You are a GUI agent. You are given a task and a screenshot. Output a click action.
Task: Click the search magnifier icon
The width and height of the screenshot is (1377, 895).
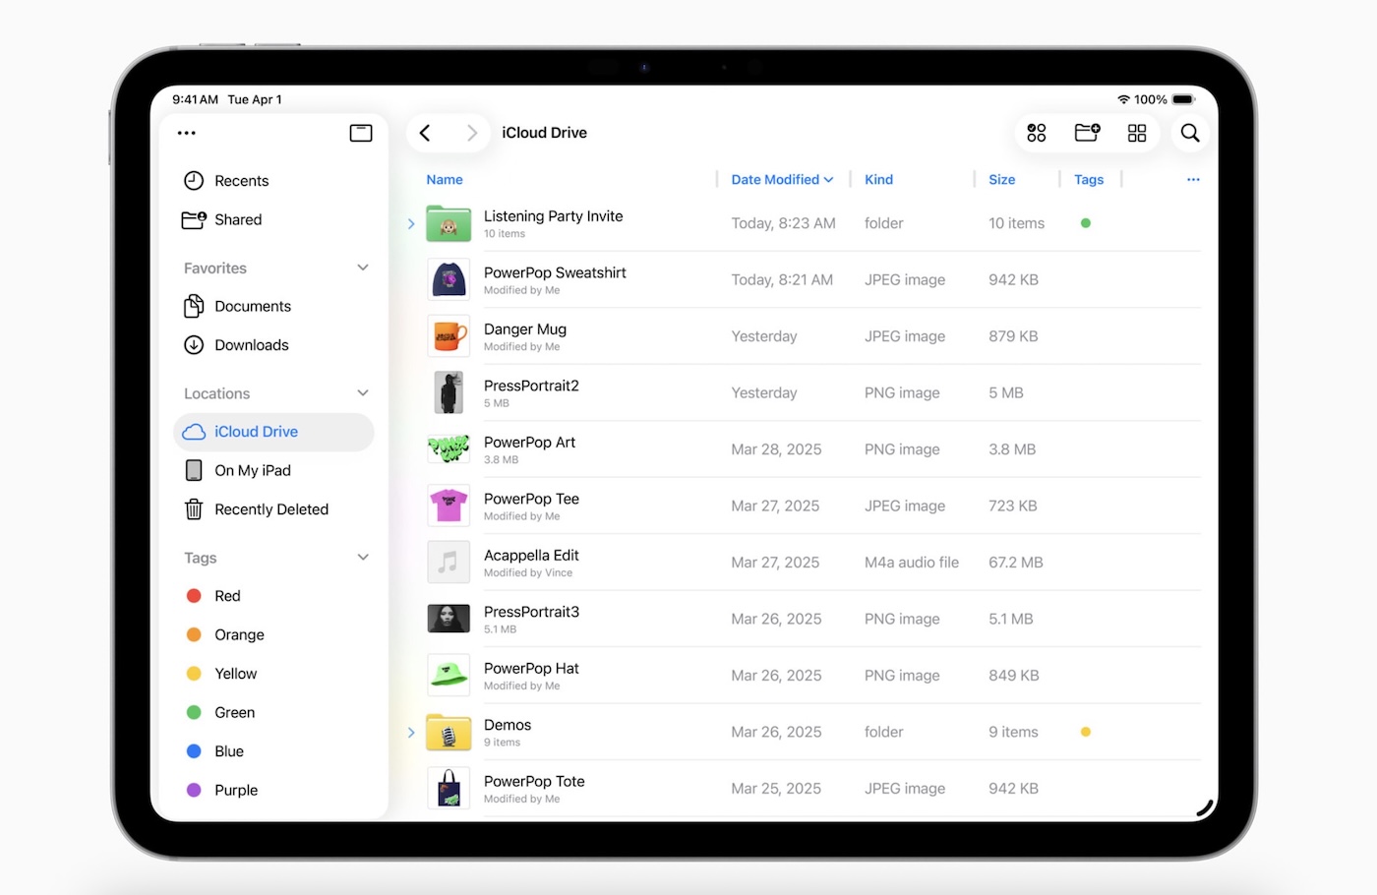pyautogui.click(x=1189, y=133)
